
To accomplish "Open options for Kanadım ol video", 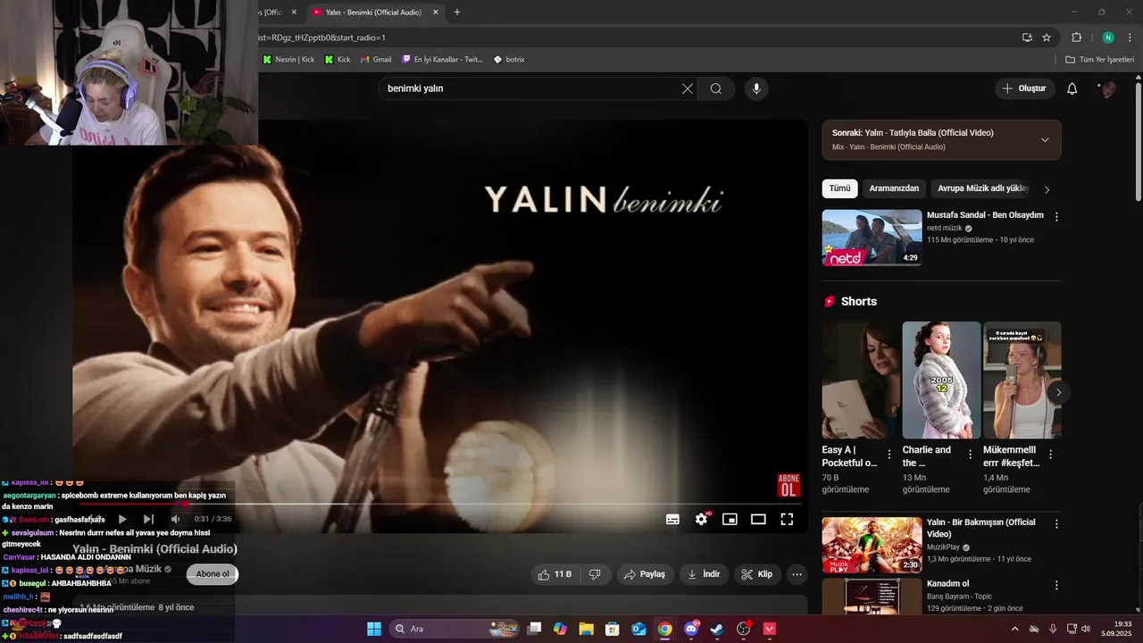I will click(1056, 585).
